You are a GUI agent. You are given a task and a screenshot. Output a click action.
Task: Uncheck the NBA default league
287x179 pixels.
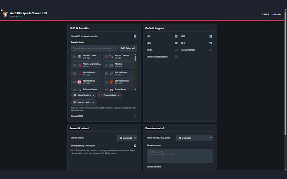211,37
